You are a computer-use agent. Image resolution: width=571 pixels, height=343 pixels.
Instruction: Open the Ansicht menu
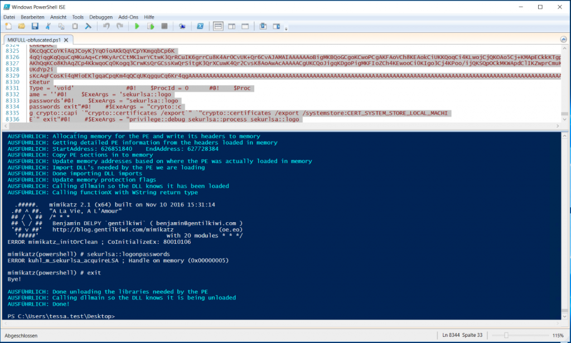tap(58, 17)
